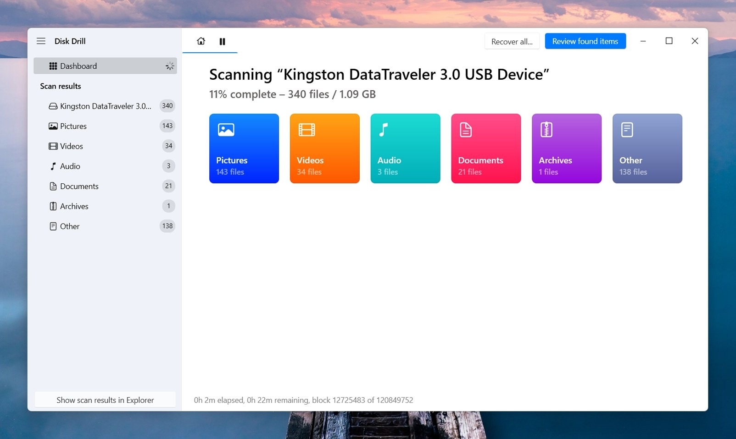The height and width of the screenshot is (439, 736).
Task: Select Archives in the sidebar
Action: point(105,206)
